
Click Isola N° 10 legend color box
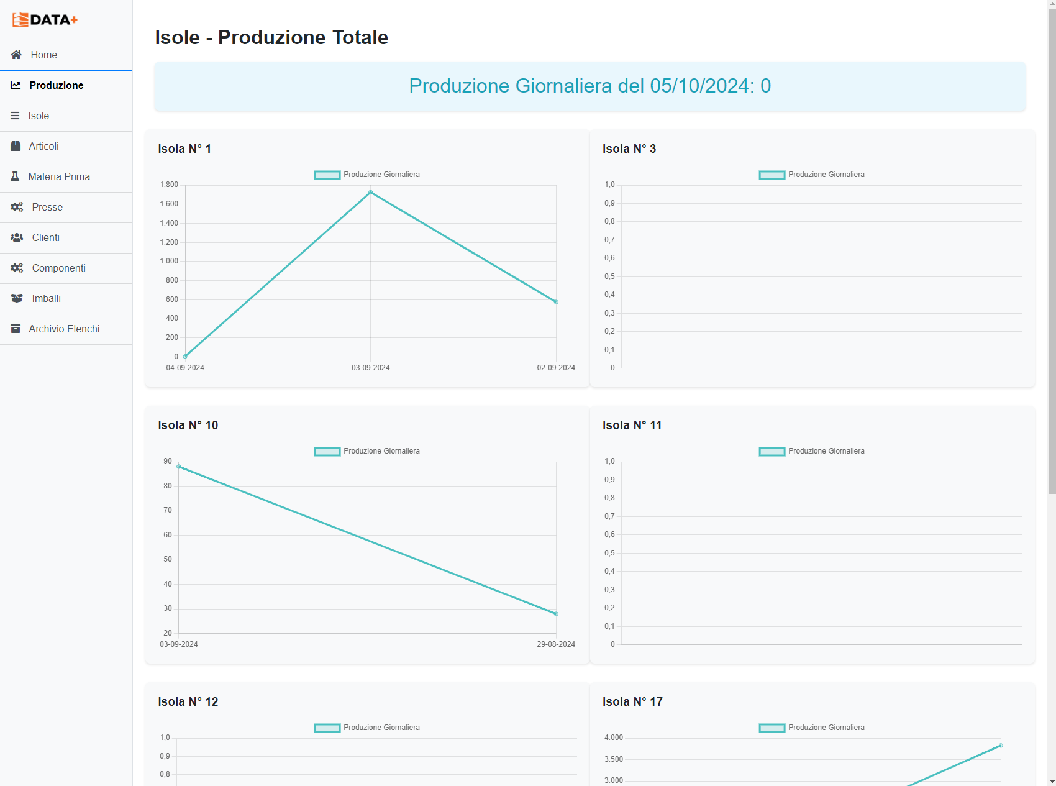[x=327, y=452]
